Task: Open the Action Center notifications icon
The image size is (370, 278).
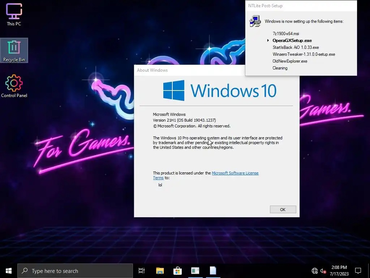Action: pyautogui.click(x=358, y=271)
